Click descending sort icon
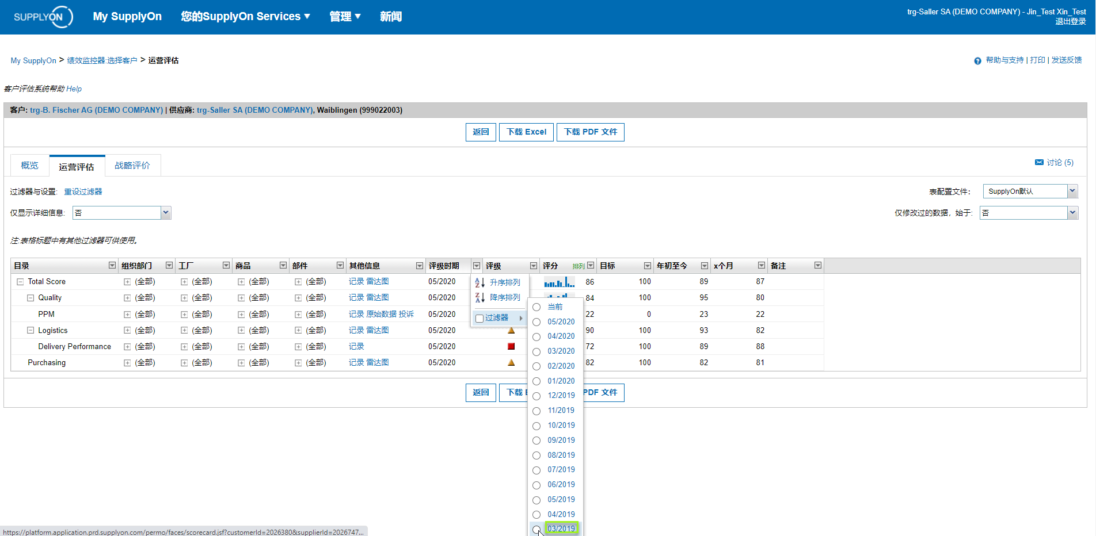Screen dimensions: 1096x536 point(479,297)
